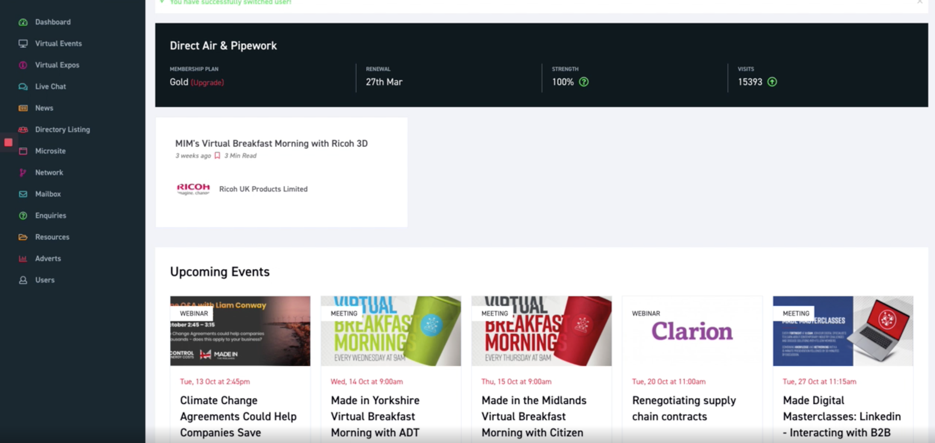Select Resources in sidebar
This screenshot has height=443, width=935.
tap(52, 237)
